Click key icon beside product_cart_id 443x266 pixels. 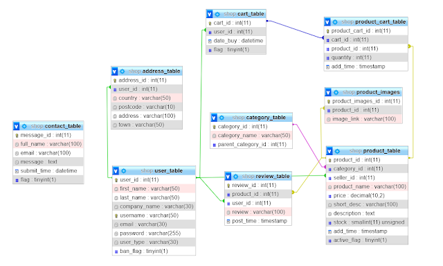327,31
